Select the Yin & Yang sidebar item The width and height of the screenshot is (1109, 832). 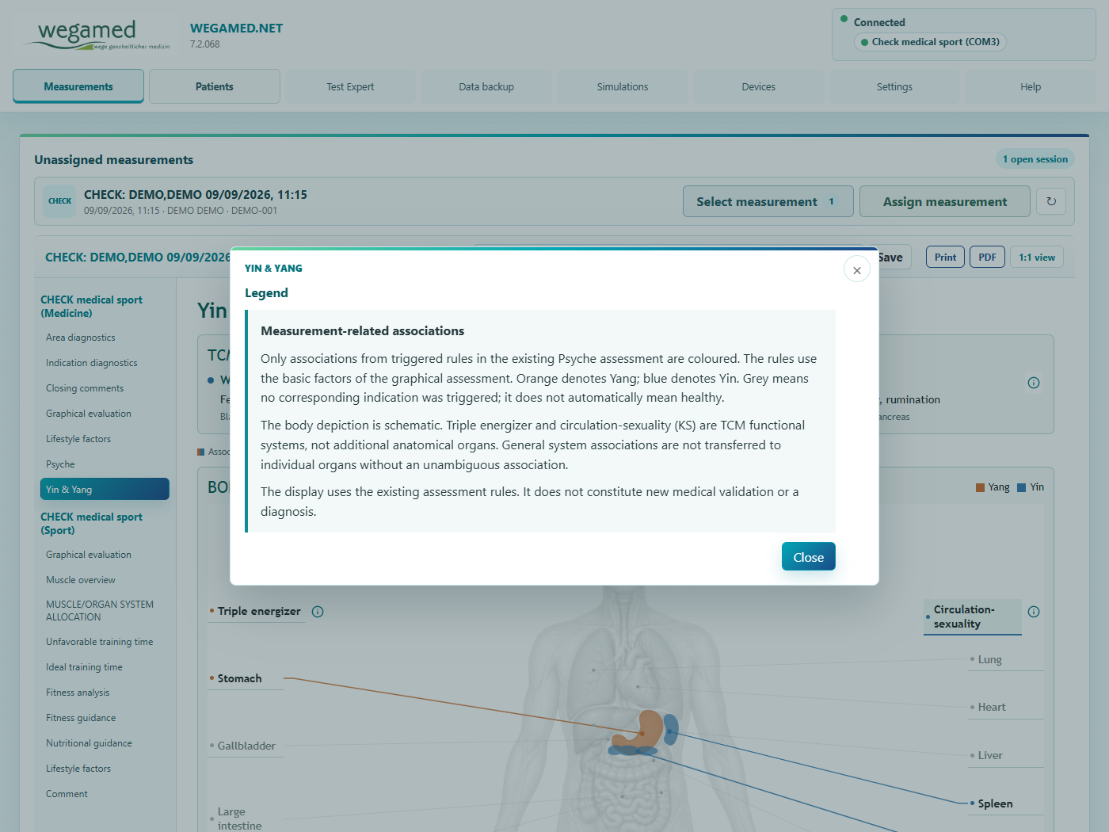point(105,489)
